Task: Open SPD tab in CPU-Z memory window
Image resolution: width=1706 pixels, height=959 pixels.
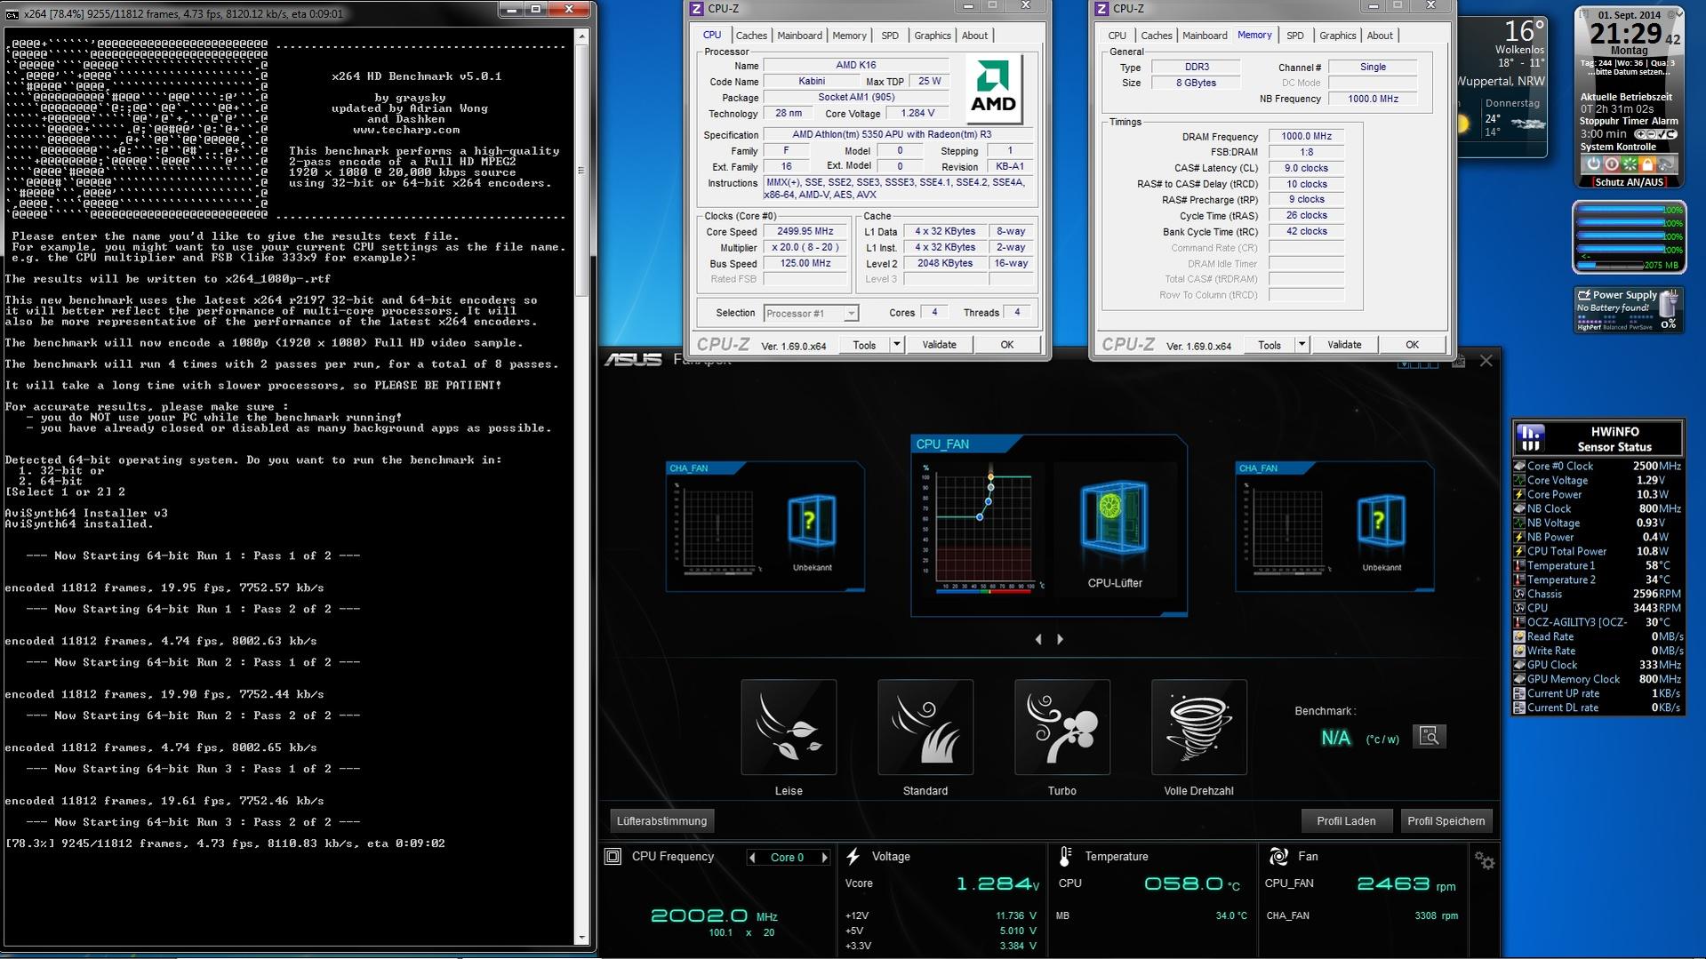Action: point(1295,36)
